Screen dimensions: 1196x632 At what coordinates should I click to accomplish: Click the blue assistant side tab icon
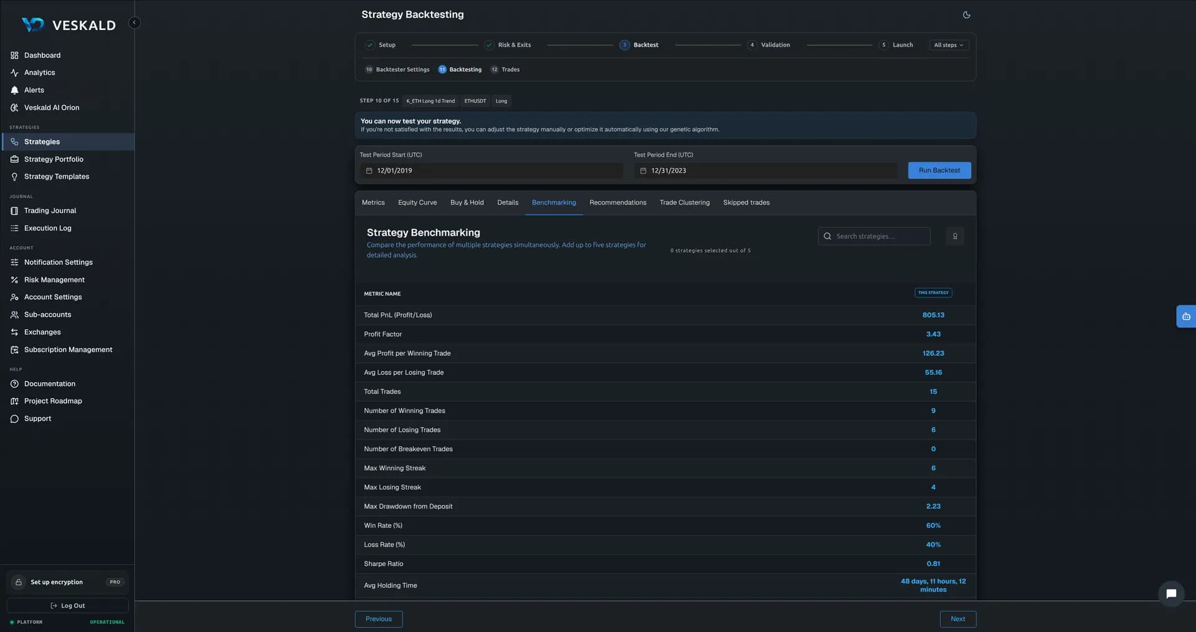[x=1186, y=317]
